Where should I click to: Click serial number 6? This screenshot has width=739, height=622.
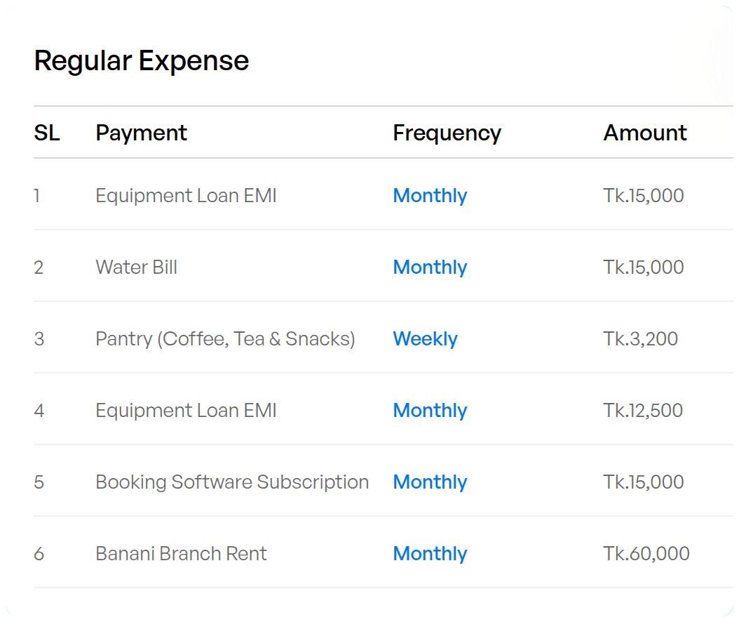pyautogui.click(x=39, y=554)
